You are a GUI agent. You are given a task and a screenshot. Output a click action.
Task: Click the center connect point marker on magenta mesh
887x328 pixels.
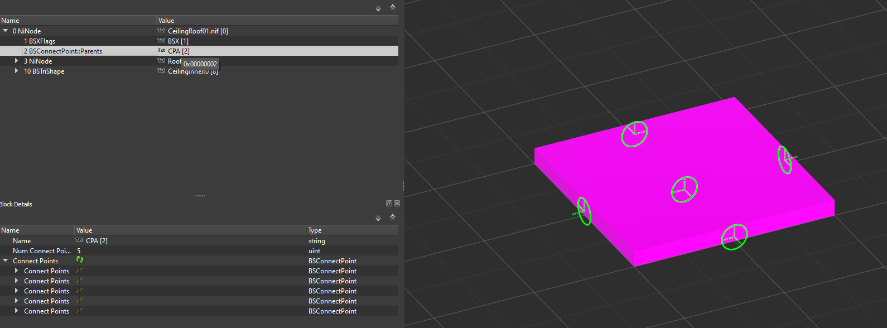[684, 190]
